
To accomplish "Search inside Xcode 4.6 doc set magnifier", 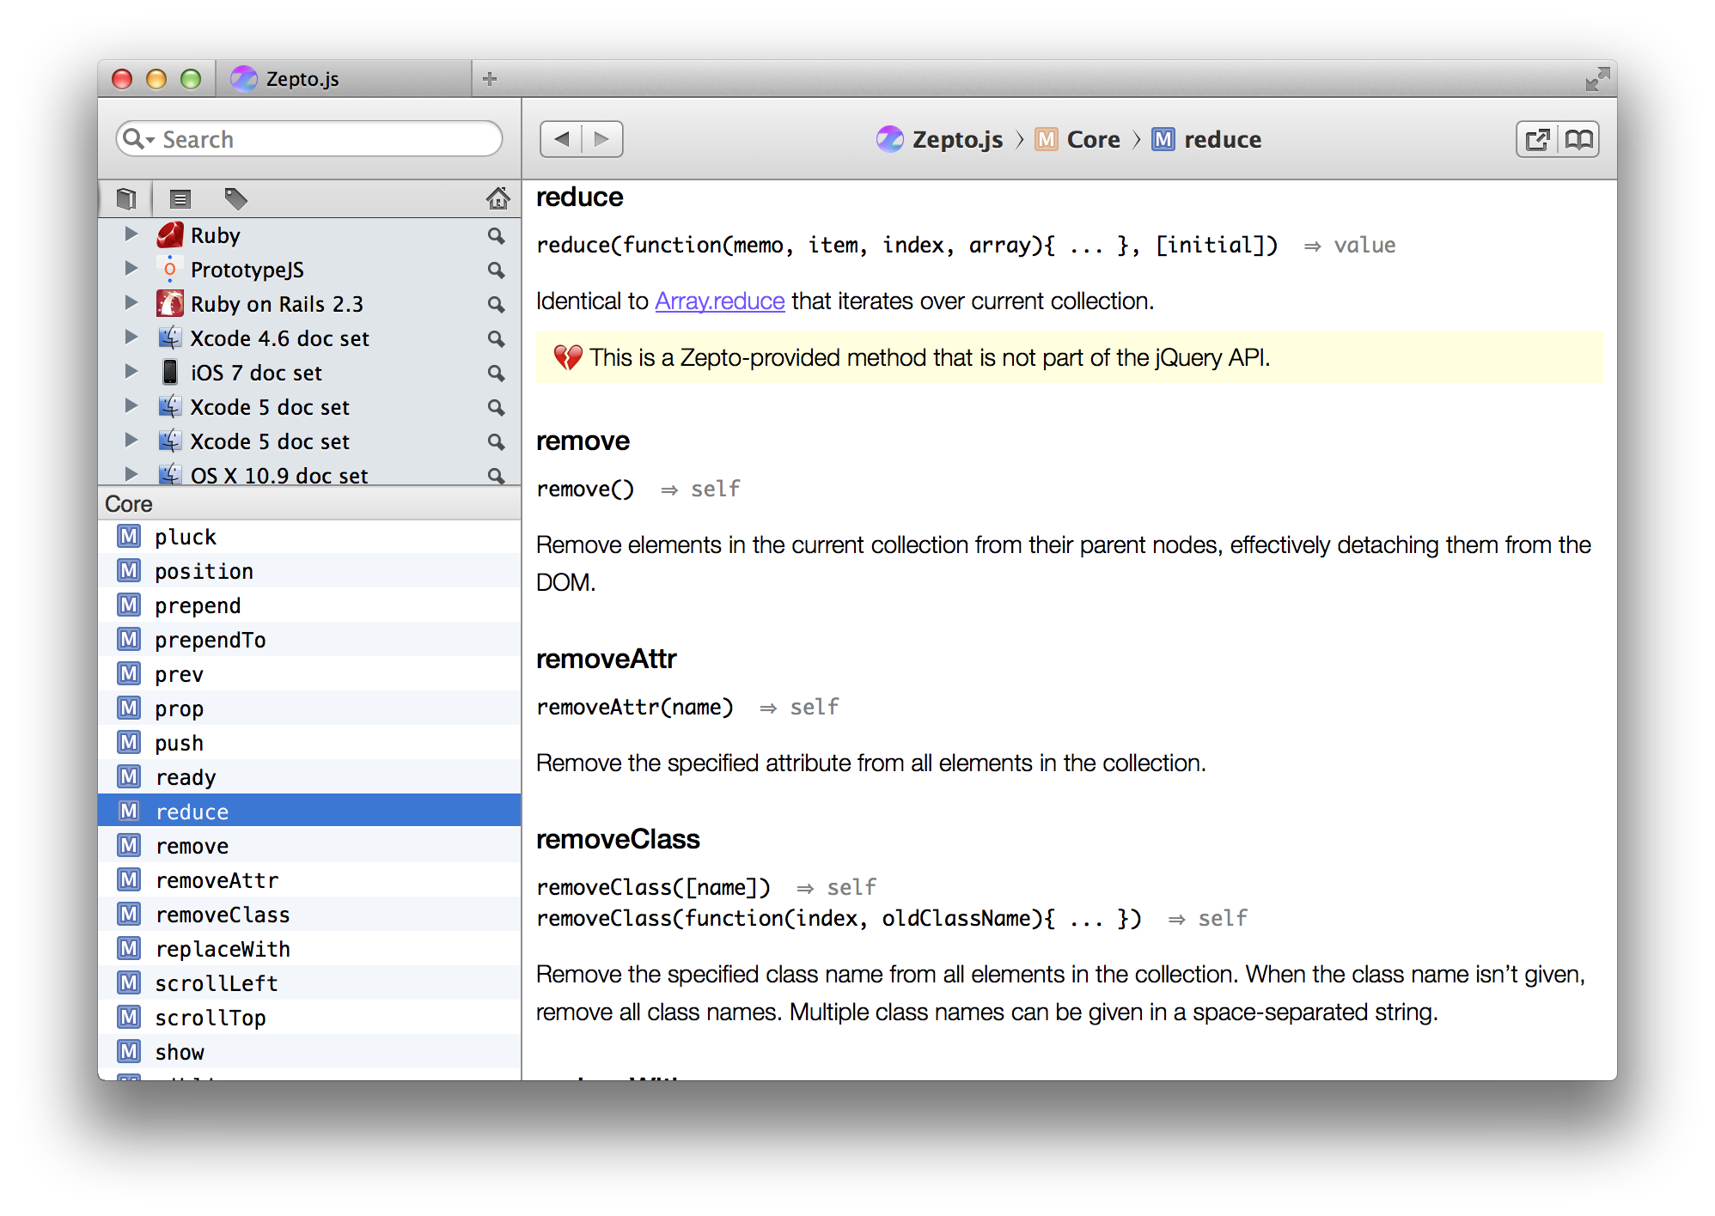I will [x=496, y=338].
